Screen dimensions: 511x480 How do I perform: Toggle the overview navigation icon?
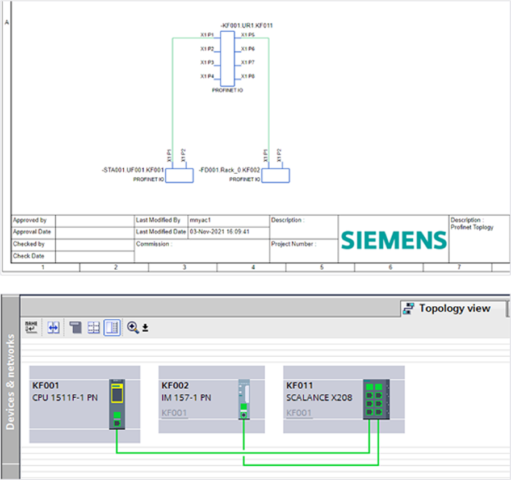pyautogui.click(x=112, y=328)
